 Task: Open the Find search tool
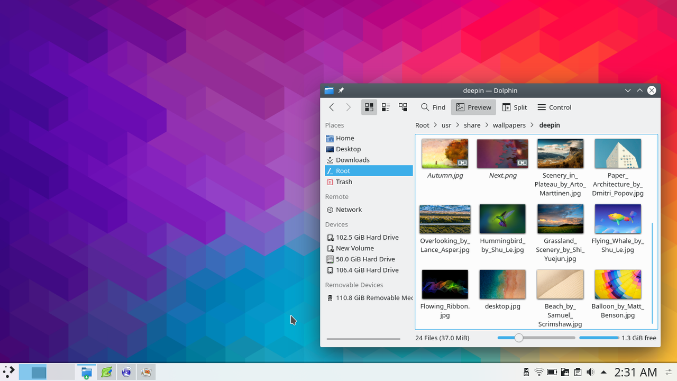(433, 107)
